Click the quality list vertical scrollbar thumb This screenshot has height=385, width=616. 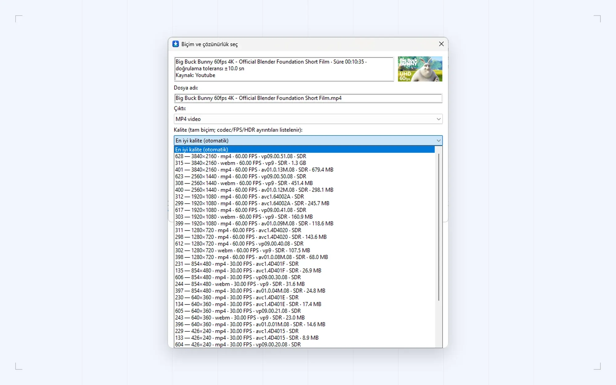coord(439,227)
